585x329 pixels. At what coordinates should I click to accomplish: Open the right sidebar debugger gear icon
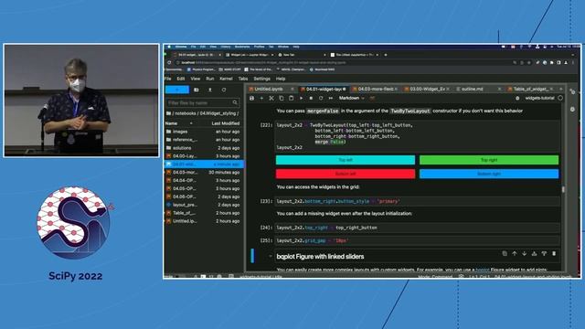pos(572,110)
